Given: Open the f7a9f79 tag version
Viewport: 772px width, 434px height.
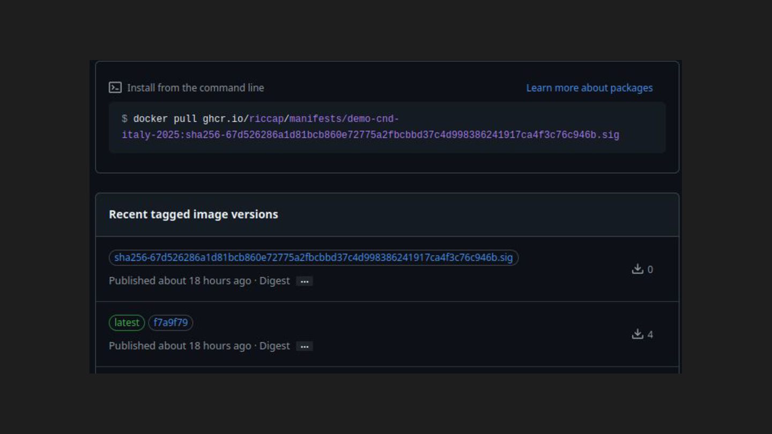Looking at the screenshot, I should click(170, 323).
